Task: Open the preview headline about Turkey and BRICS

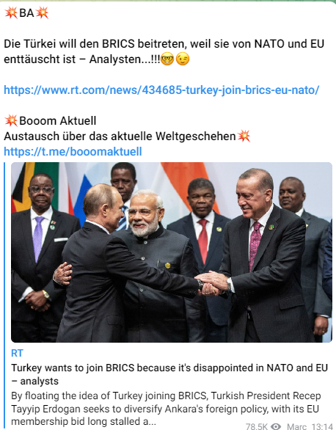Action: click(x=169, y=374)
